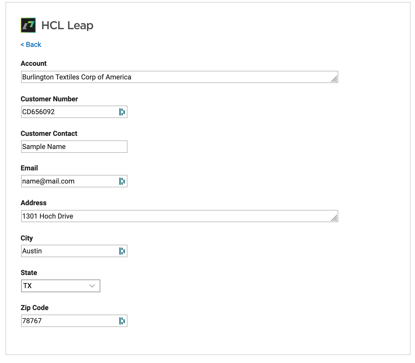Click the Customer Contact label
415x363 pixels.
(49, 134)
